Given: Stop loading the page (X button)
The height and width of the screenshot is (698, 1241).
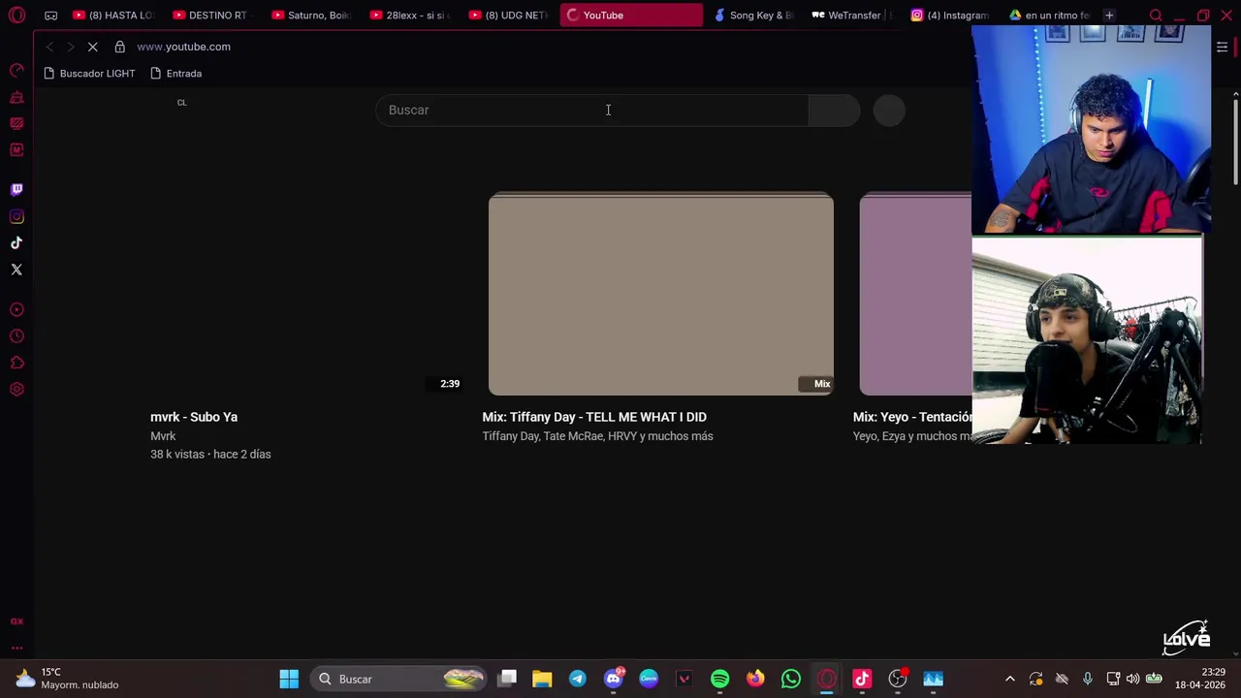Looking at the screenshot, I should [93, 47].
